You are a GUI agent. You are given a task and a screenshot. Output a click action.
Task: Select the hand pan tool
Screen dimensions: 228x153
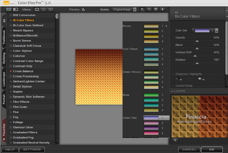click(156, 9)
